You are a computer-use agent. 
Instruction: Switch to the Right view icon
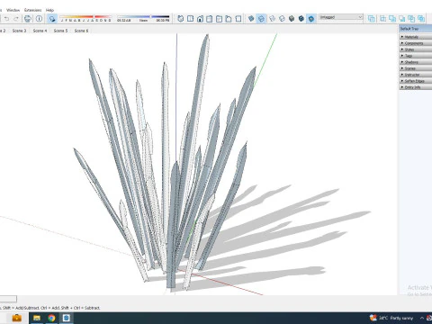click(210, 19)
